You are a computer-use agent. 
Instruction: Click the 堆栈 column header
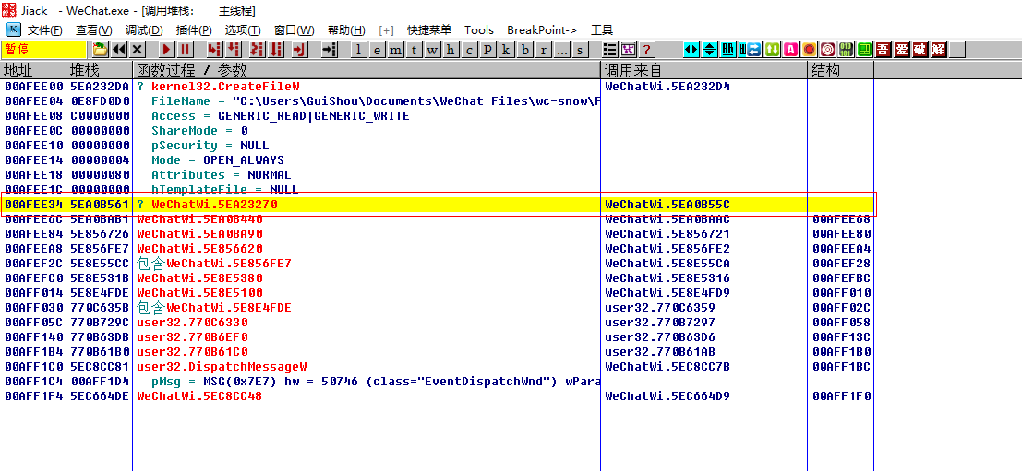pyautogui.click(x=100, y=70)
